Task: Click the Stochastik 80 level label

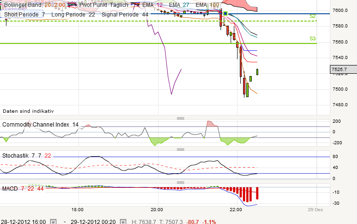Action: [x=335, y=156]
